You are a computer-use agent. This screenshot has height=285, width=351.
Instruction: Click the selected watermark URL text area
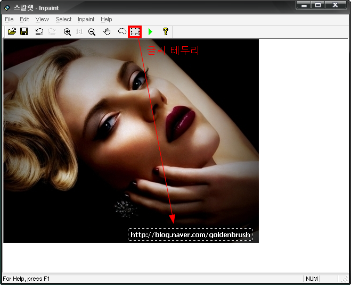coord(190,234)
